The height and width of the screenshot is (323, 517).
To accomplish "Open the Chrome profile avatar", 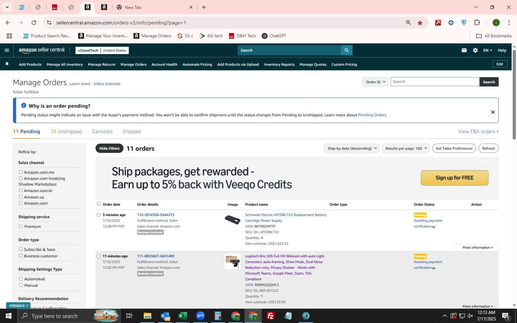I will (496, 23).
